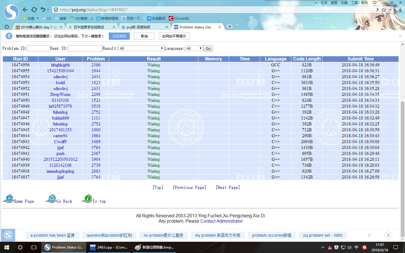Open the Previous Page link

pos(190,188)
